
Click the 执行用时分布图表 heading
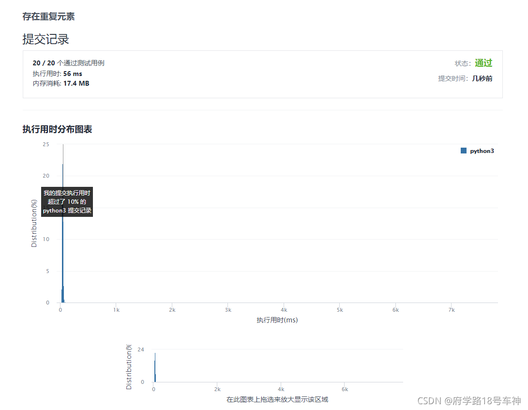(57, 129)
